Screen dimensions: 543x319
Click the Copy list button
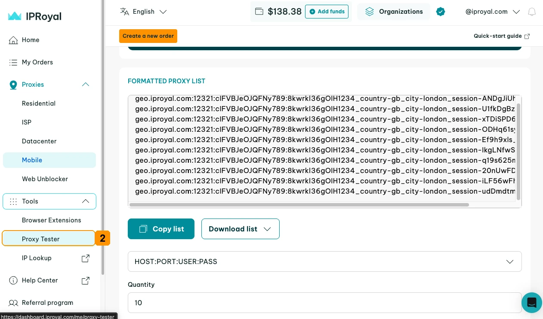click(161, 229)
